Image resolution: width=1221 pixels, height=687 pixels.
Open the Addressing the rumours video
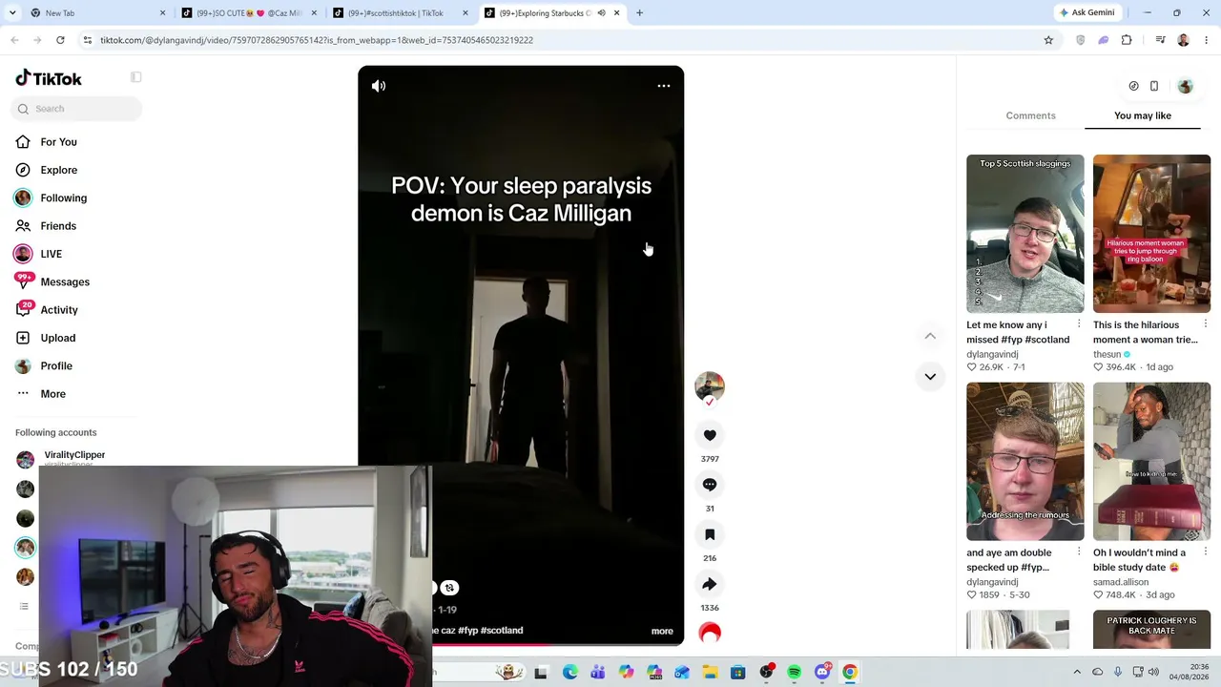(1025, 462)
